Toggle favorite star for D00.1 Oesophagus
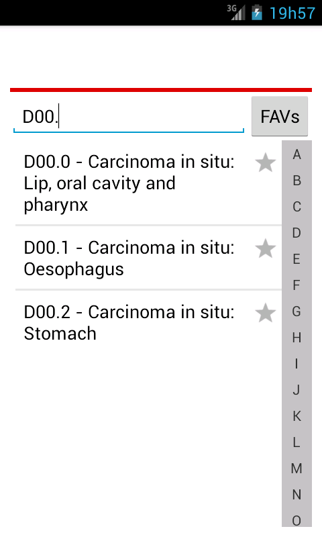 coord(265,248)
